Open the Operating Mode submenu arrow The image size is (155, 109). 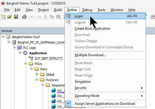142,96
